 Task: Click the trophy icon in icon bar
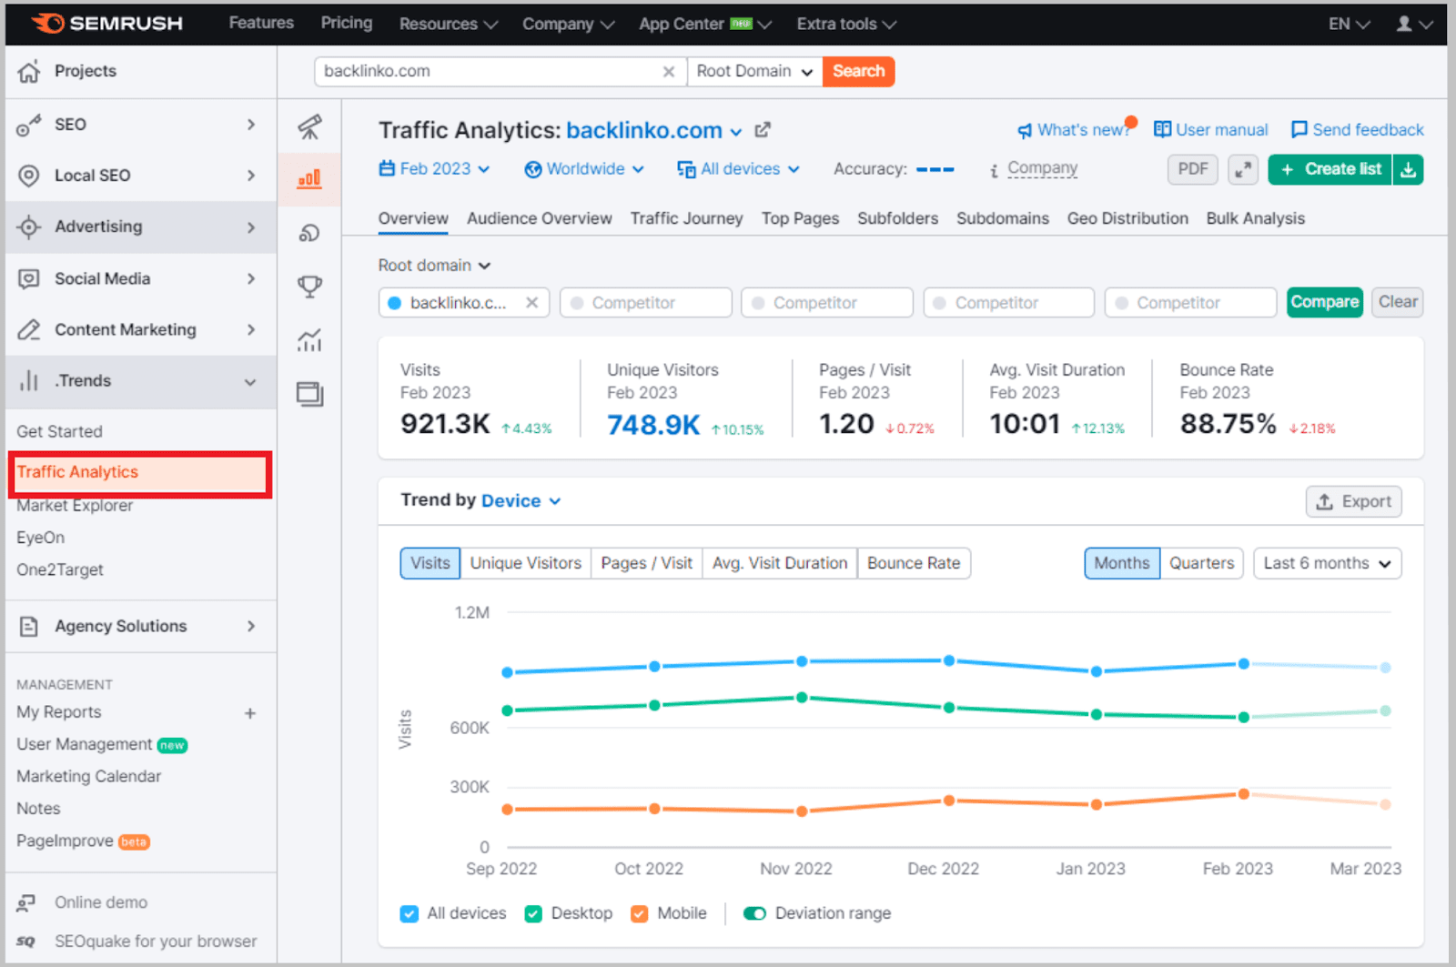coord(309,287)
